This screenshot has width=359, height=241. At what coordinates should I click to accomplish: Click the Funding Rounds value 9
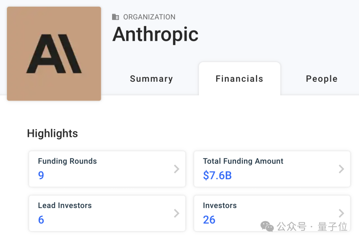click(41, 176)
